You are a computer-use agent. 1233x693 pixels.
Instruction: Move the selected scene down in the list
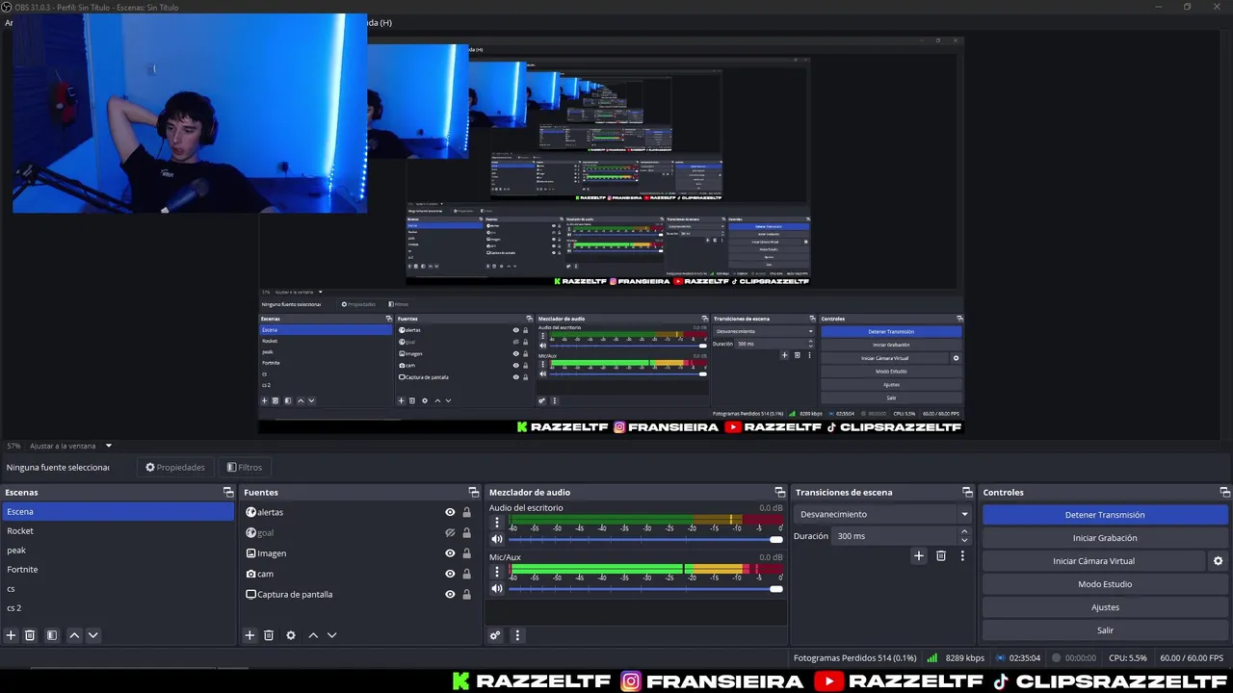coord(93,635)
